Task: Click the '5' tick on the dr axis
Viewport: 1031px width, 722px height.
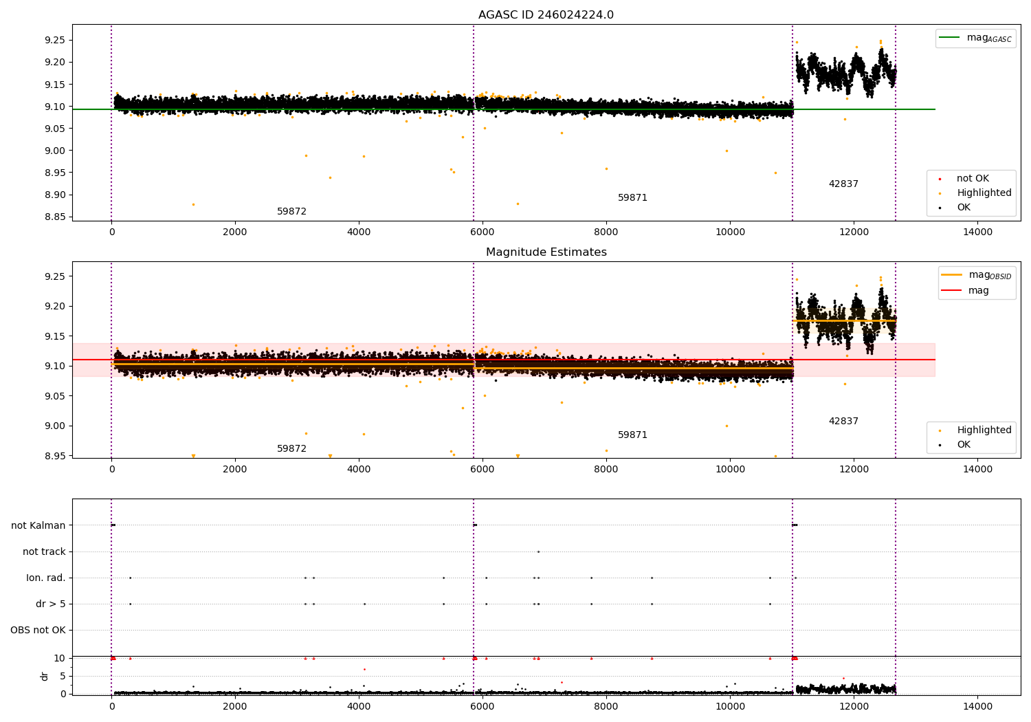Action: [63, 677]
